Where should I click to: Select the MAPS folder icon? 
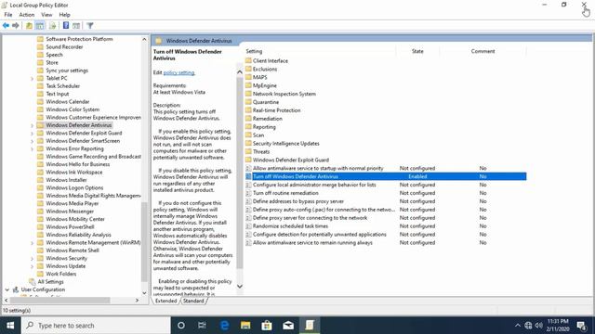(x=248, y=77)
